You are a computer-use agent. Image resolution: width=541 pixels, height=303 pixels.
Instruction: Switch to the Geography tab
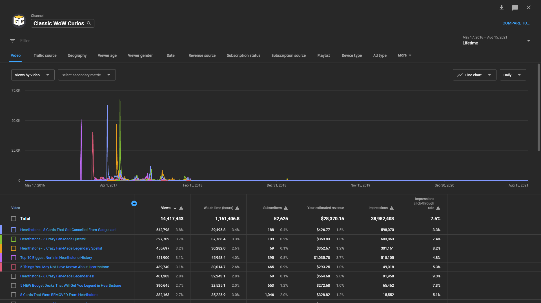pyautogui.click(x=77, y=55)
